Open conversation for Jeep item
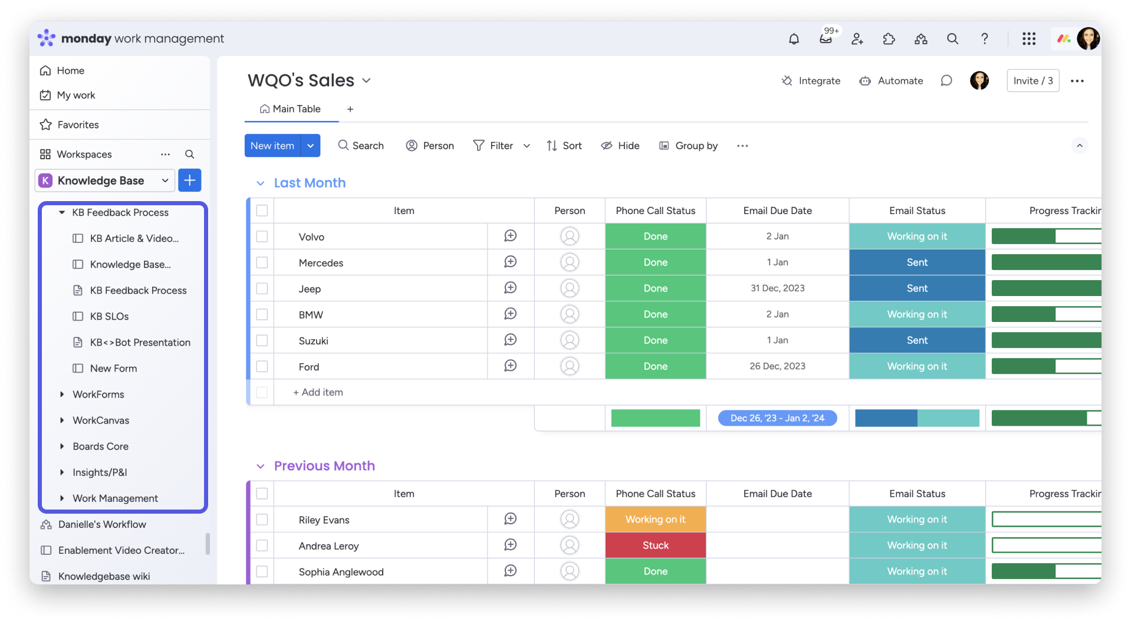The image size is (1131, 621). (511, 288)
